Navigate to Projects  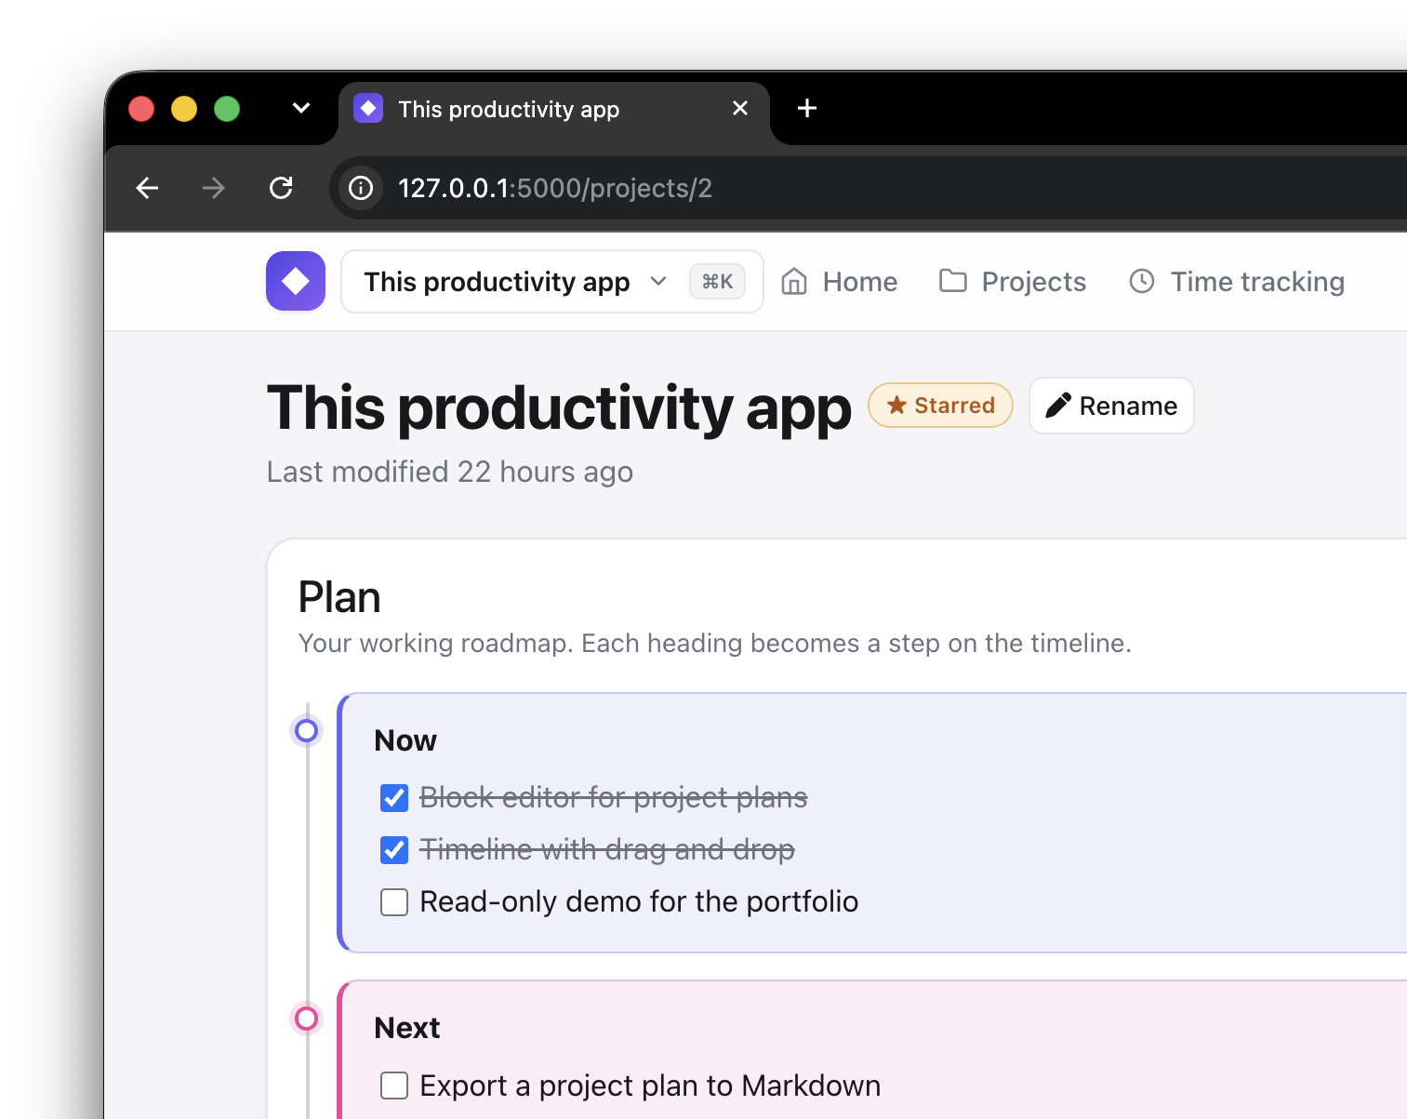(x=1013, y=281)
